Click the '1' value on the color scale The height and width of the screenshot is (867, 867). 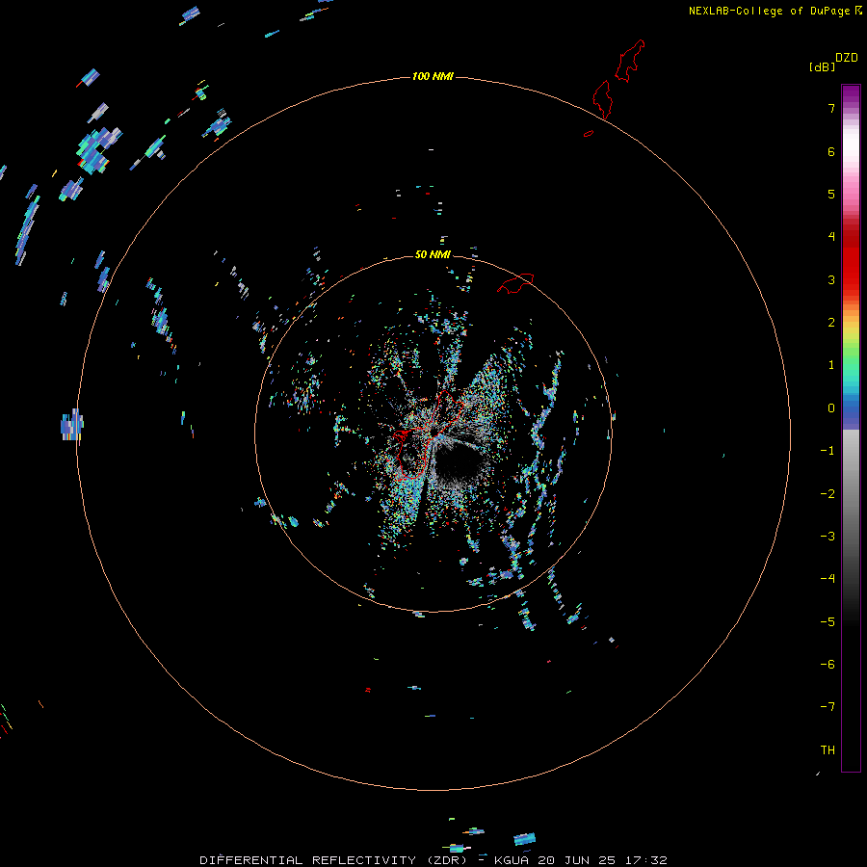[x=831, y=365]
